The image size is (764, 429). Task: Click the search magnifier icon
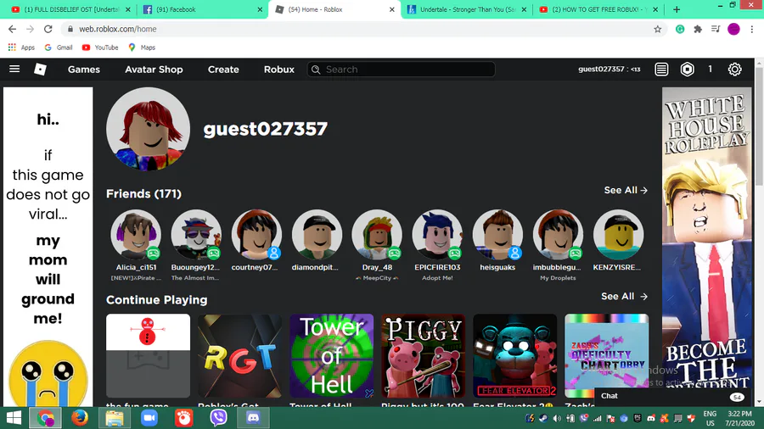pos(316,70)
